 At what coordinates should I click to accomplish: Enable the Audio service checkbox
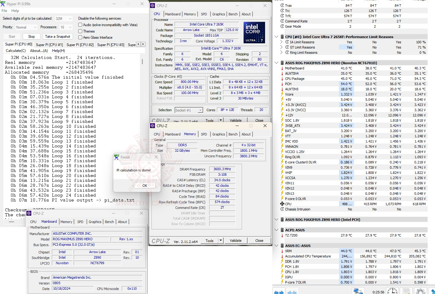click(80, 25)
